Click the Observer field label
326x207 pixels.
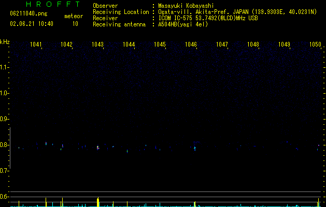[105, 6]
